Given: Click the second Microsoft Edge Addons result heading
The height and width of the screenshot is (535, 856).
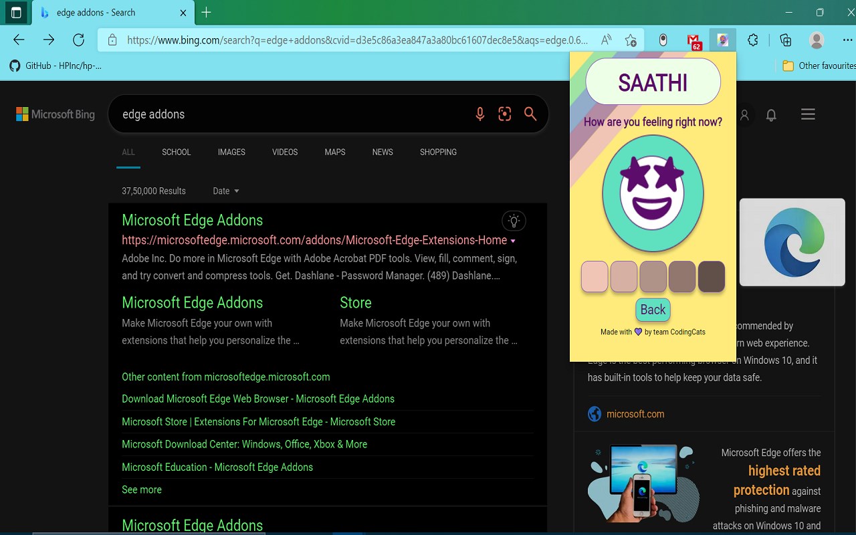Looking at the screenshot, I should pyautogui.click(x=193, y=526).
